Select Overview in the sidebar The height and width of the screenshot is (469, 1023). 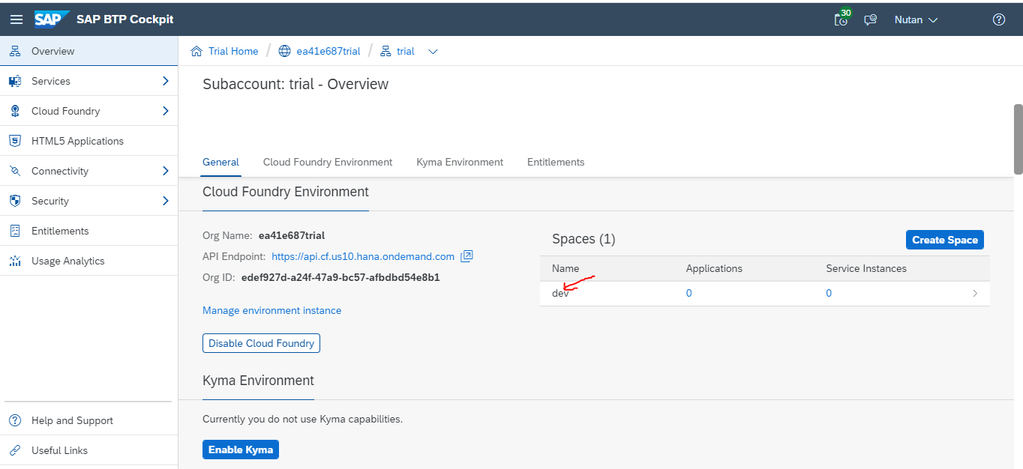coord(88,51)
